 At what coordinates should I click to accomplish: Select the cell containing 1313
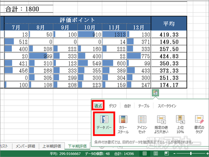pyautogui.click(x=115, y=34)
